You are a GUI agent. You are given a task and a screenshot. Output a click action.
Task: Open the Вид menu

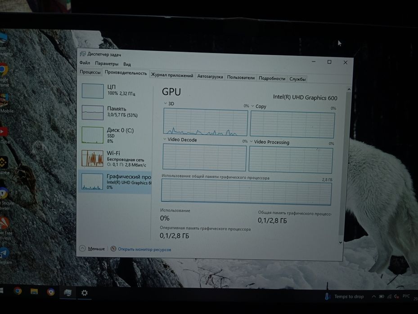(127, 64)
